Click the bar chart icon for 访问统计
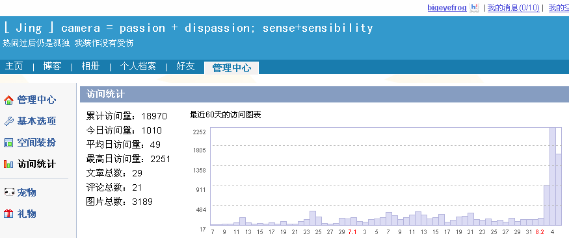 (8, 164)
